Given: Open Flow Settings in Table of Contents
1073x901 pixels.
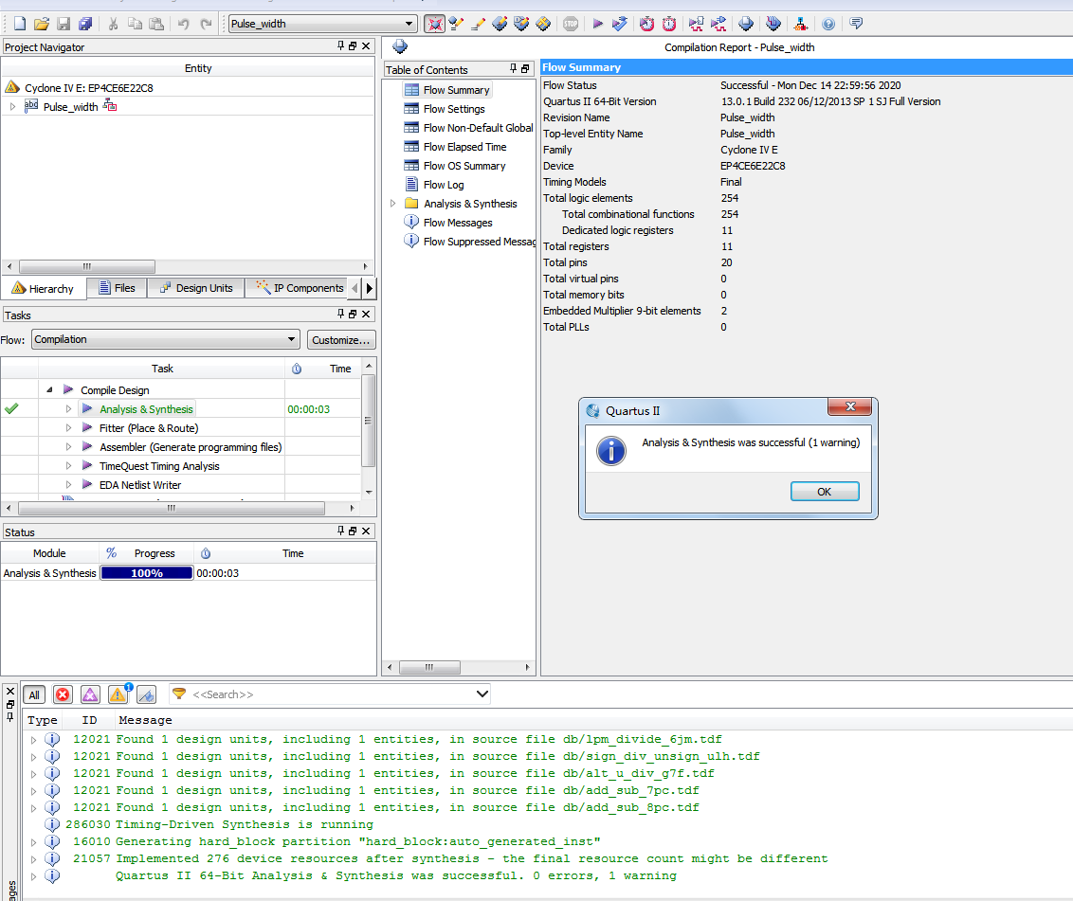Looking at the screenshot, I should coord(454,109).
